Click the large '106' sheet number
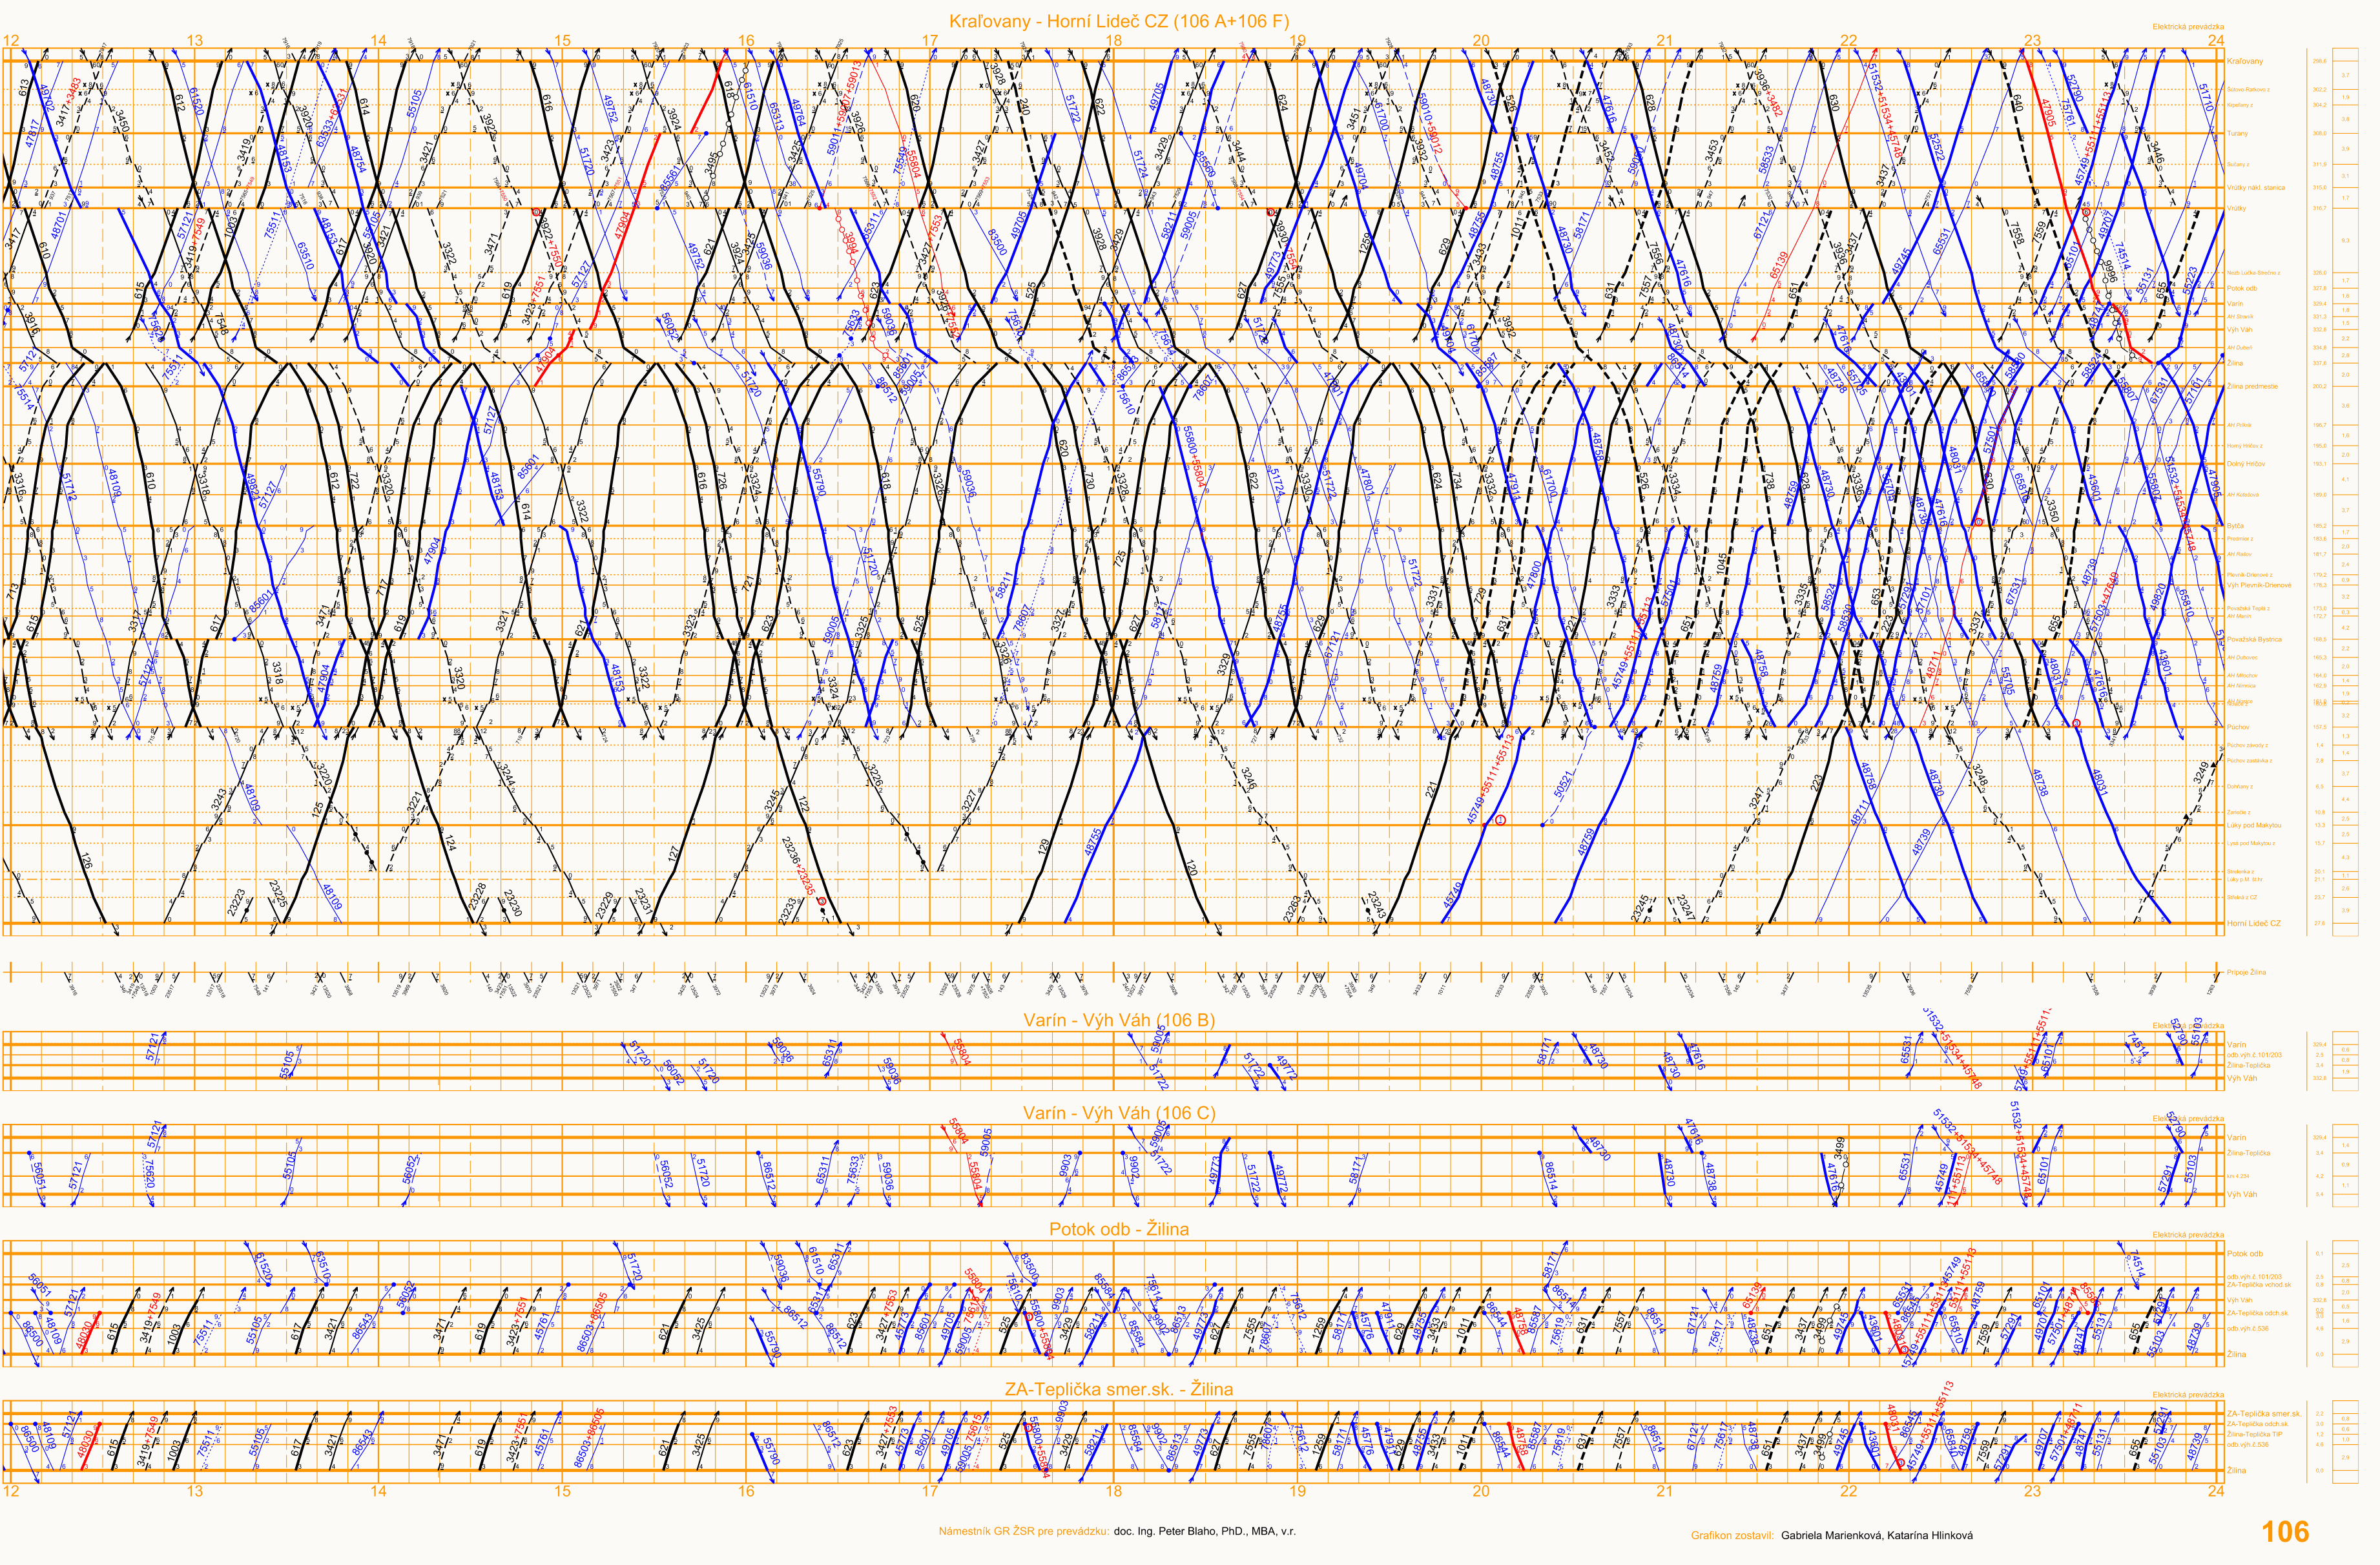 point(2285,1532)
